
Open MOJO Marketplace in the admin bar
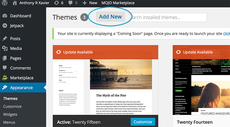[118, 3]
